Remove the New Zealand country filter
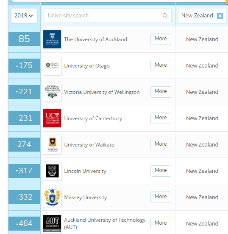The height and width of the screenshot is (234, 228). pyautogui.click(x=220, y=16)
